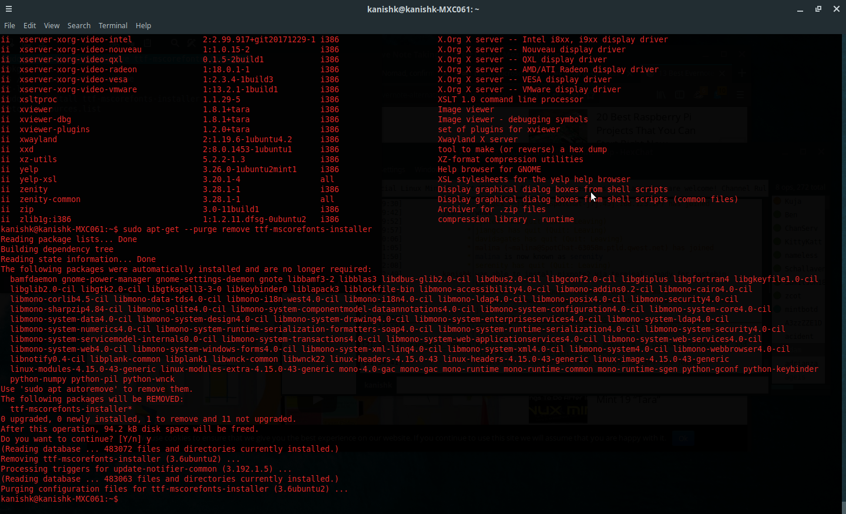Click the package name zlib1g:i386
Viewport: 846px width, 514px height.
coord(45,219)
